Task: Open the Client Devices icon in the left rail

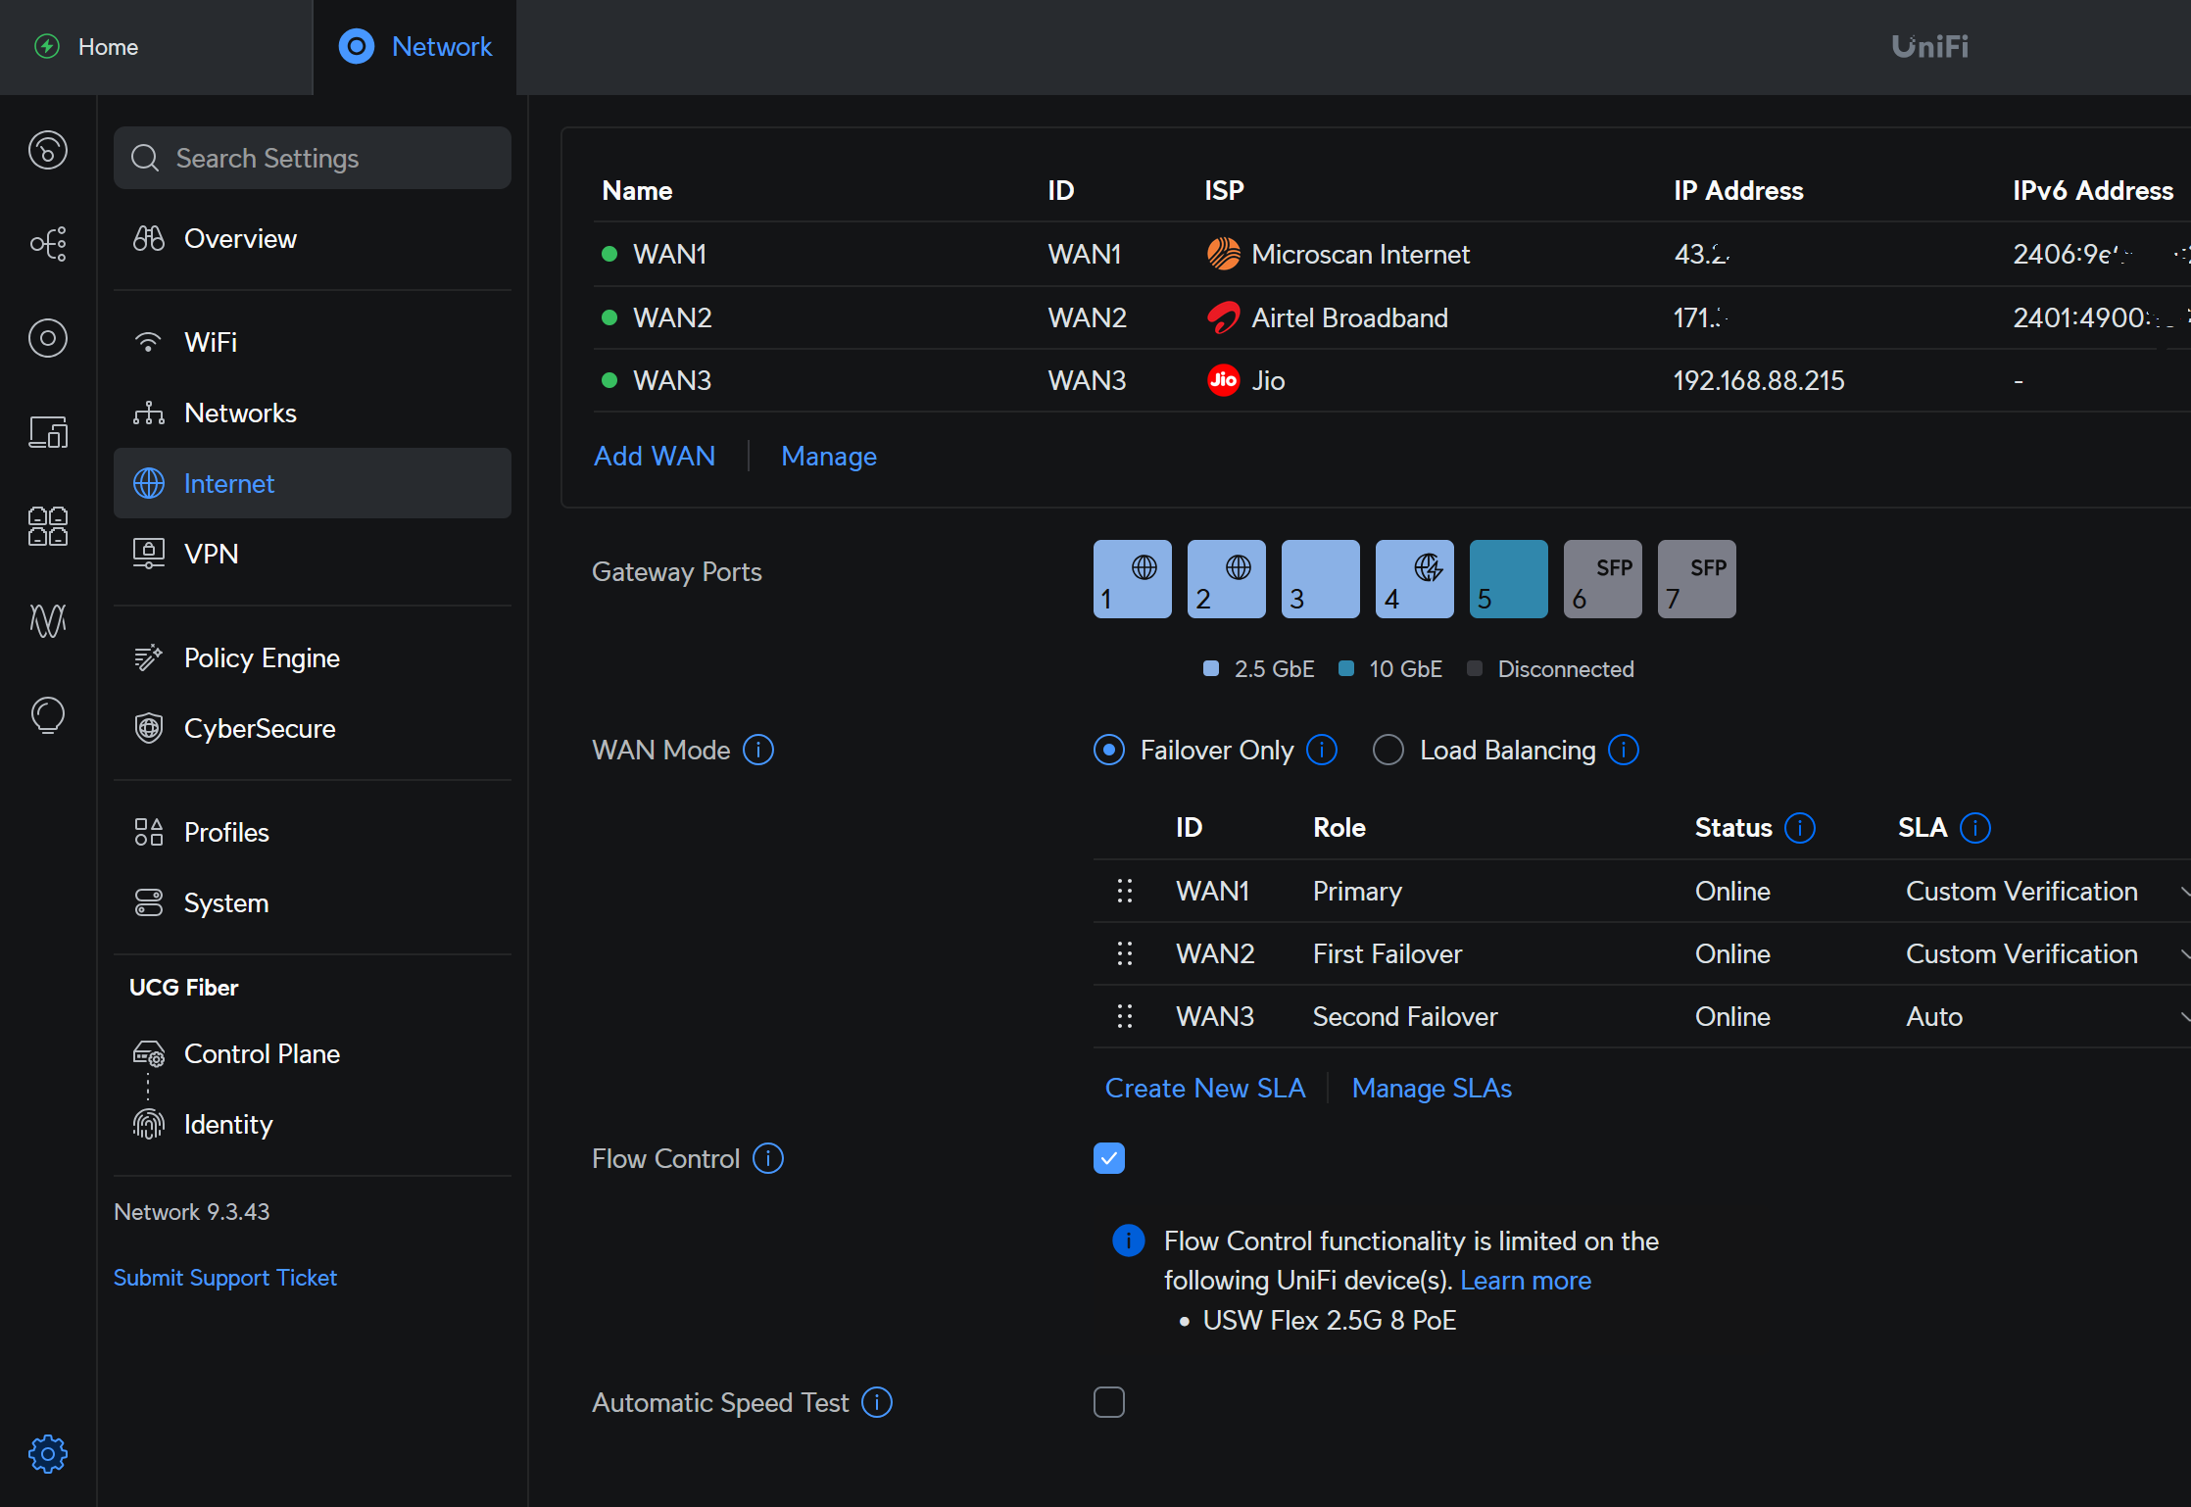Action: point(48,432)
